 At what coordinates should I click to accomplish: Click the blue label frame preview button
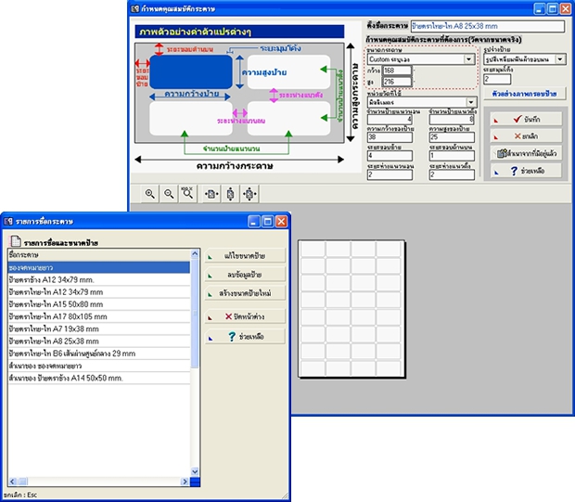(524, 94)
